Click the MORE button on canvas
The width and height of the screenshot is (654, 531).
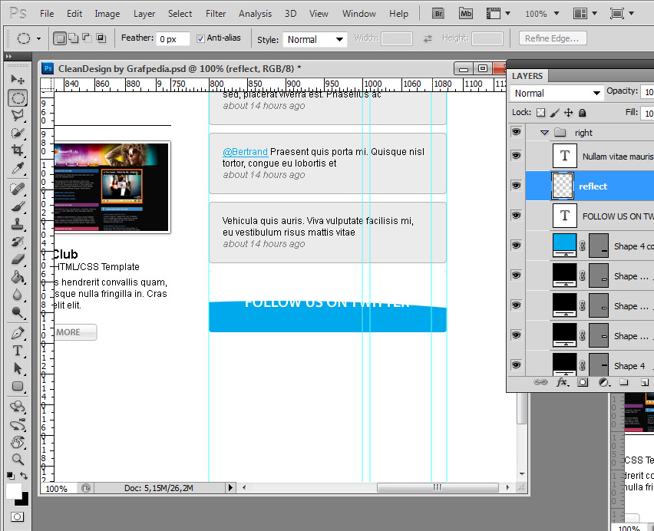click(x=75, y=332)
